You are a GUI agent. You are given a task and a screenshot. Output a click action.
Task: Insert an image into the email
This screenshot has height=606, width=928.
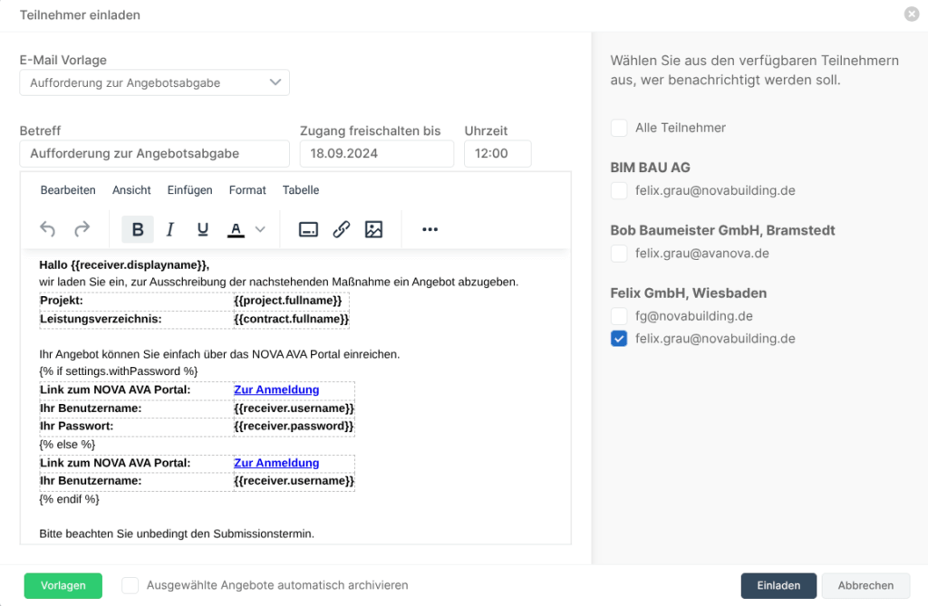[x=373, y=229]
